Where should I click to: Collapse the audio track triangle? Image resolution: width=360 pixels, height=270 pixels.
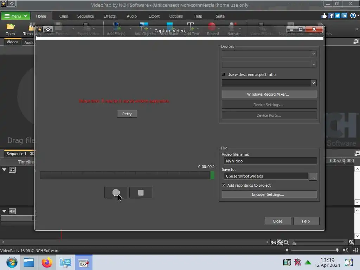[x=4, y=211]
